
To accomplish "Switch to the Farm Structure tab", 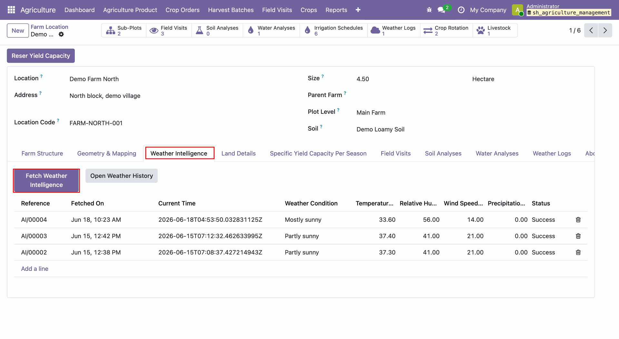I will 42,154.
